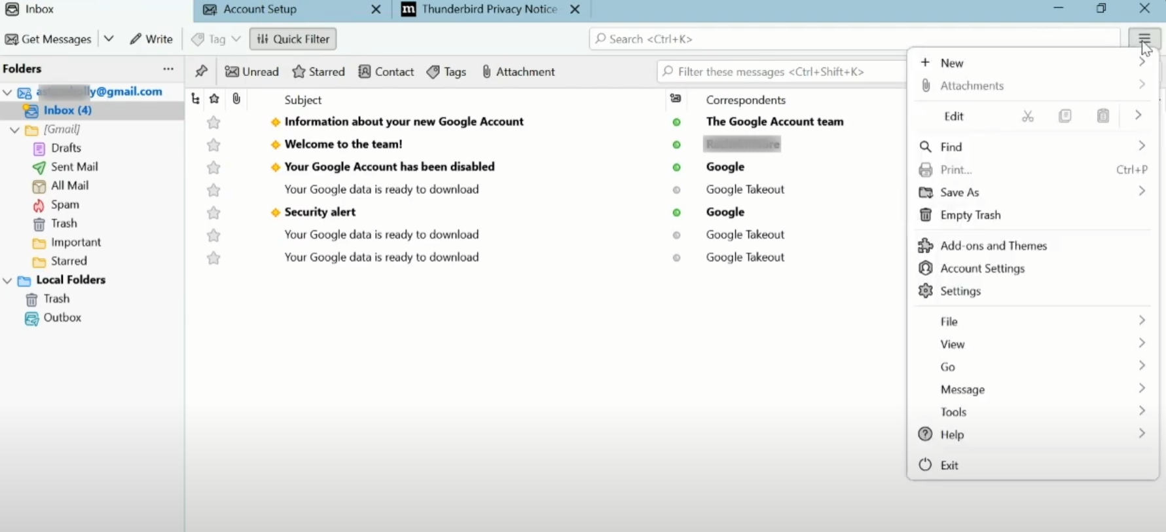Click the hamburger app menu button
This screenshot has height=532, width=1166.
1144,39
